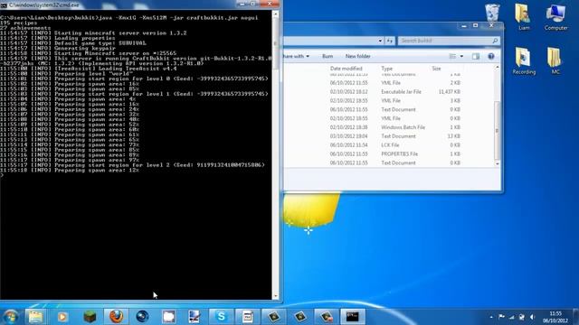Click the Explorer change view icon
This screenshot has height=325, width=579.
(452, 56)
